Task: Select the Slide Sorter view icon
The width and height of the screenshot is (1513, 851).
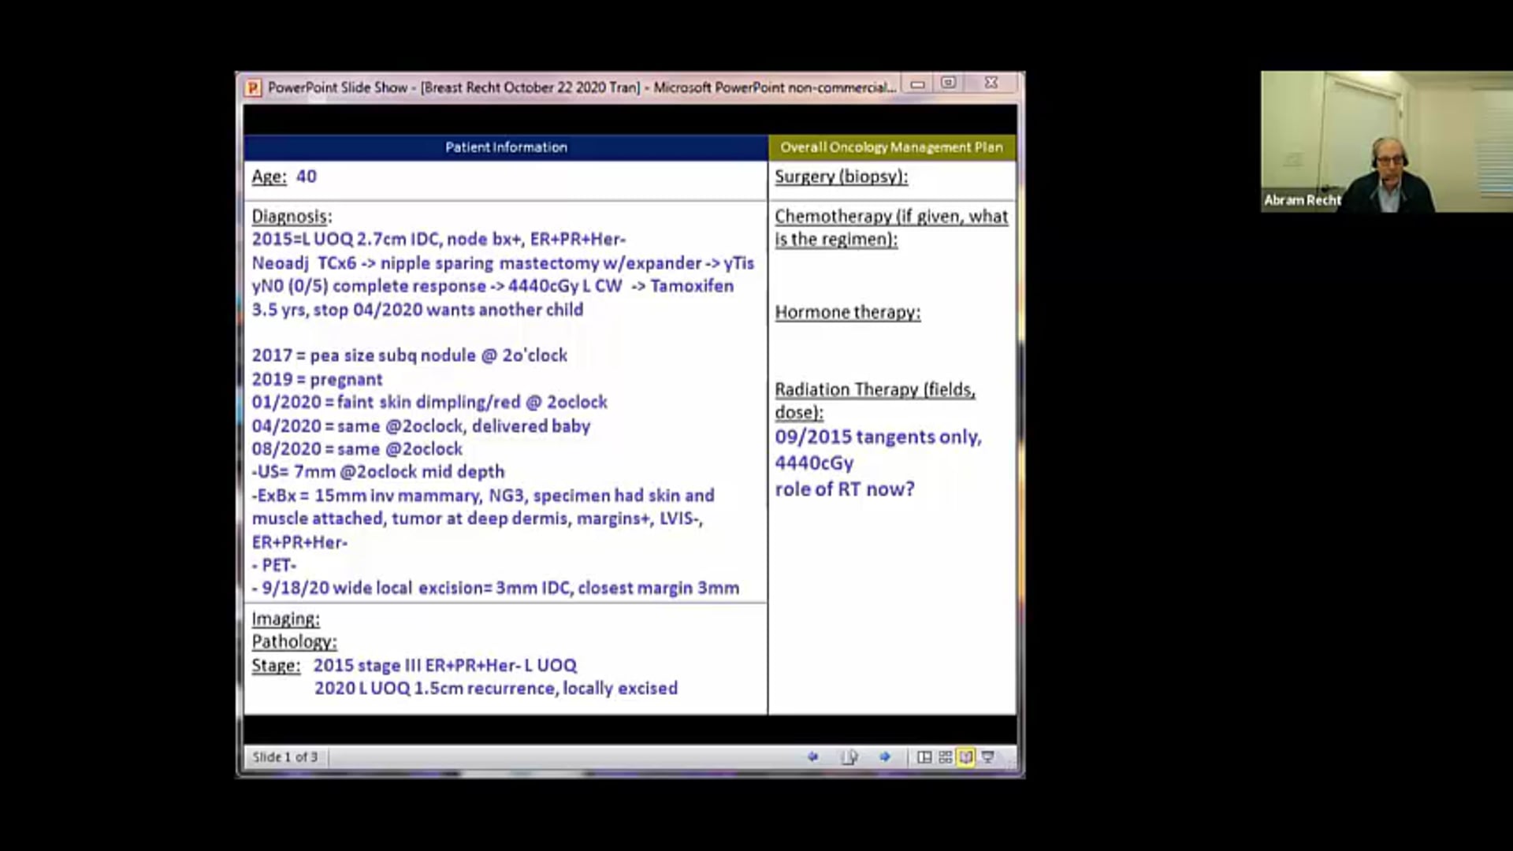Action: pyautogui.click(x=946, y=756)
